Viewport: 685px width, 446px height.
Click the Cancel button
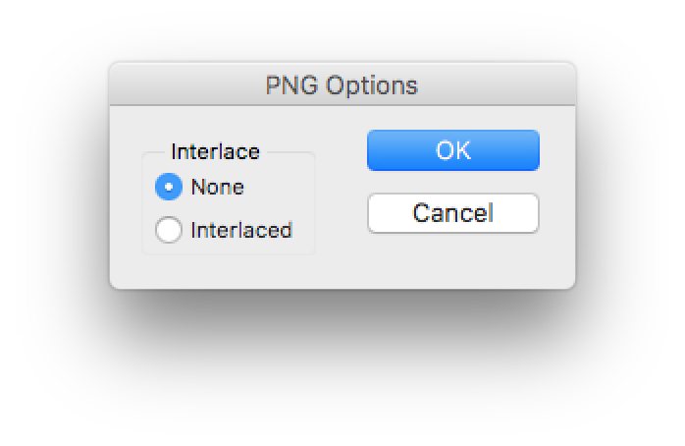(x=452, y=213)
